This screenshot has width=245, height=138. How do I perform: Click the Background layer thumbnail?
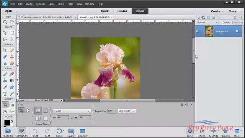tap(209, 31)
